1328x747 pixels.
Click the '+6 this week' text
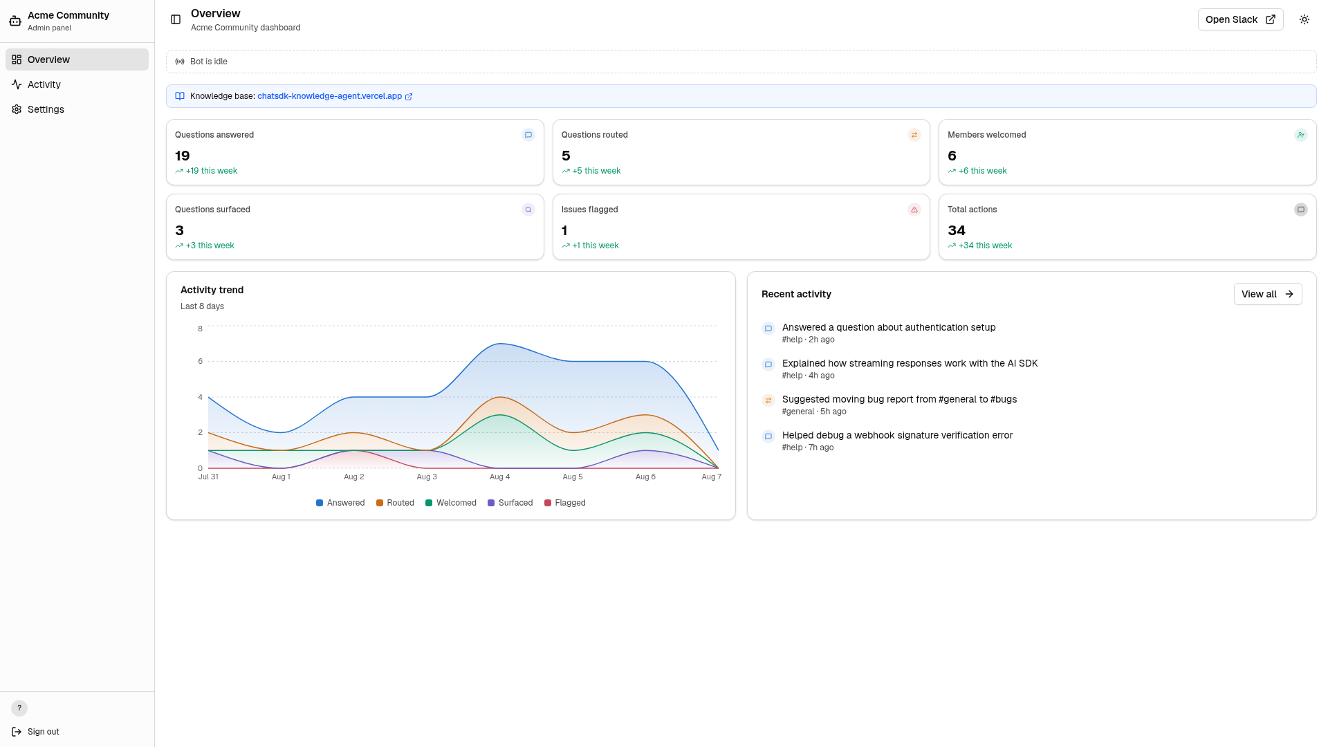(x=982, y=171)
